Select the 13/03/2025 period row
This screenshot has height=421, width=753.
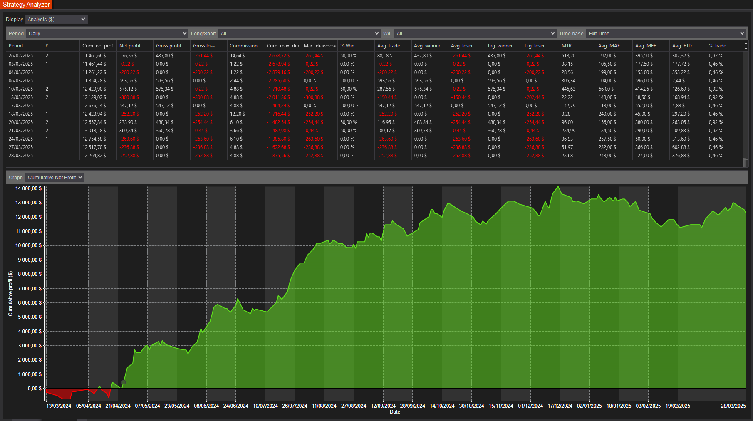click(374, 97)
